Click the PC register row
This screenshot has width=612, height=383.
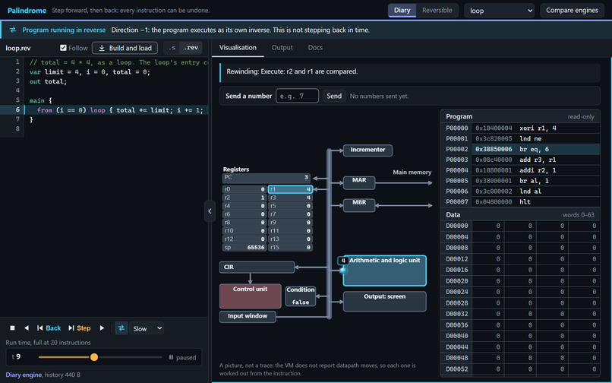coord(267,178)
